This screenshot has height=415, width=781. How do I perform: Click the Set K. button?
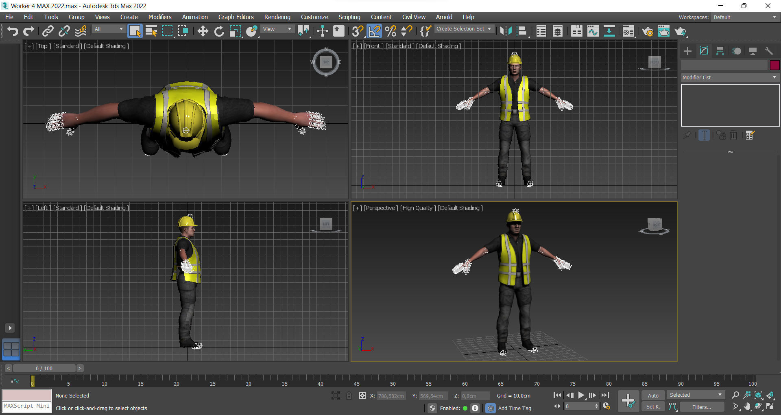pyautogui.click(x=653, y=406)
